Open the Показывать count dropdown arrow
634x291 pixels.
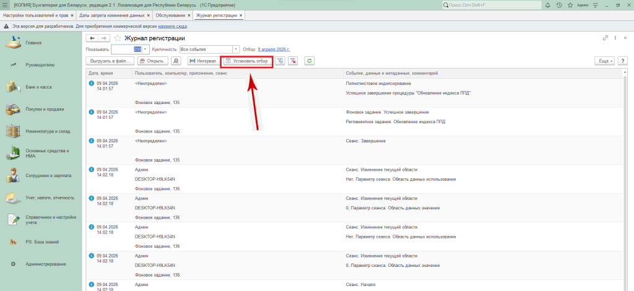point(145,49)
